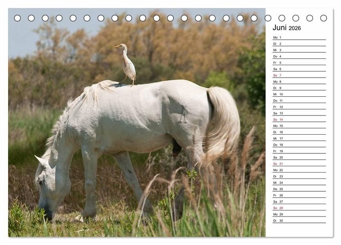Click the Mi 10 date row
The height and width of the screenshot is (245, 341).
[x=299, y=94]
